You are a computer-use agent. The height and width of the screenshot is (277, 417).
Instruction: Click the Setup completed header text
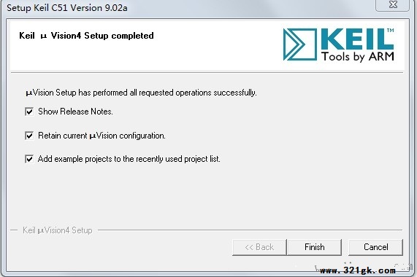click(x=86, y=36)
